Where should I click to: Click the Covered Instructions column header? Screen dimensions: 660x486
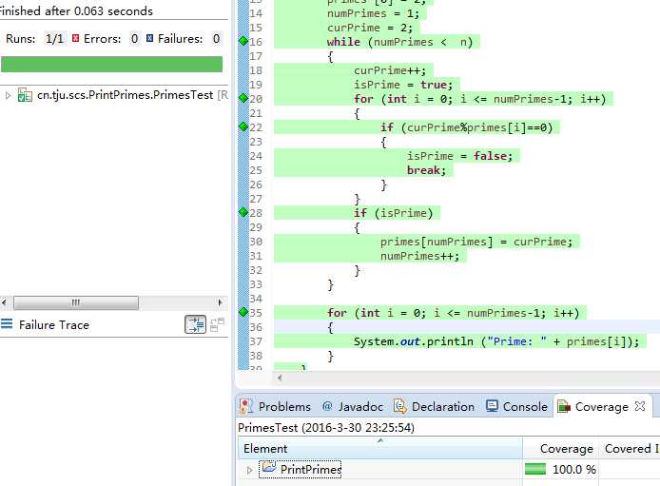(630, 449)
